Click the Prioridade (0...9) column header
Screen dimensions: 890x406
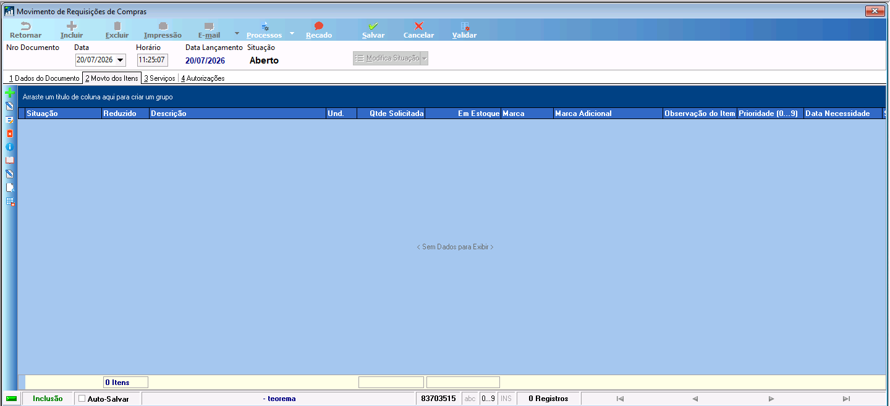(x=771, y=114)
